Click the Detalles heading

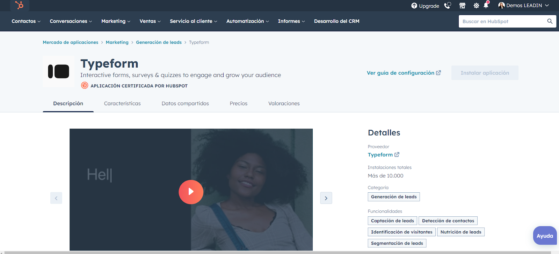[384, 133]
